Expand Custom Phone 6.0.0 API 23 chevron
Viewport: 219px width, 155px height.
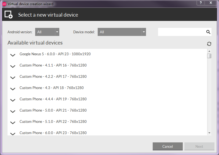tap(13, 134)
